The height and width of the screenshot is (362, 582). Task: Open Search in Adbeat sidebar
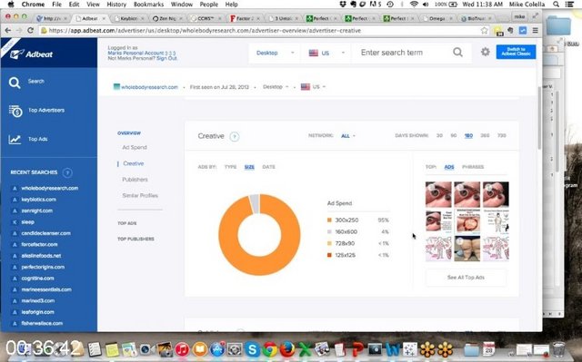pyautogui.click(x=36, y=82)
